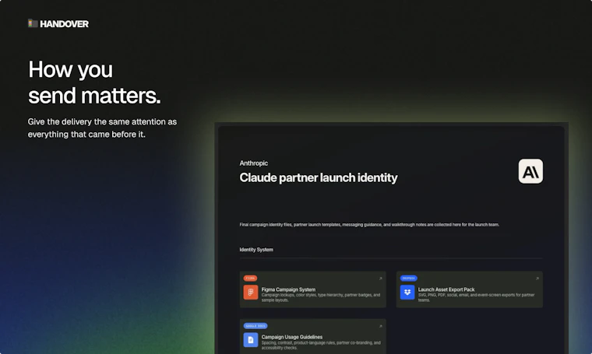Open the Launch Asset Export Pack card
This screenshot has width=592, height=354.
pyautogui.click(x=469, y=289)
